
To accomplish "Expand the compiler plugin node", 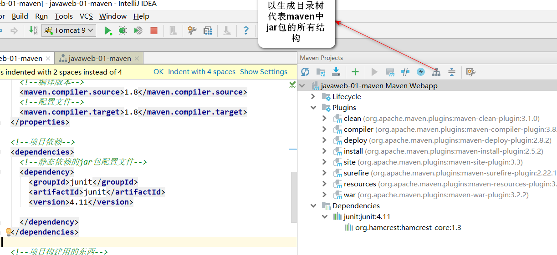I will [324, 129].
